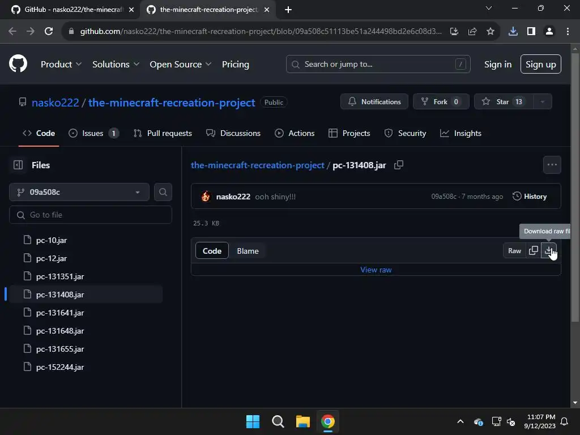
Task: Open the Discussions tab
Action: [233, 133]
